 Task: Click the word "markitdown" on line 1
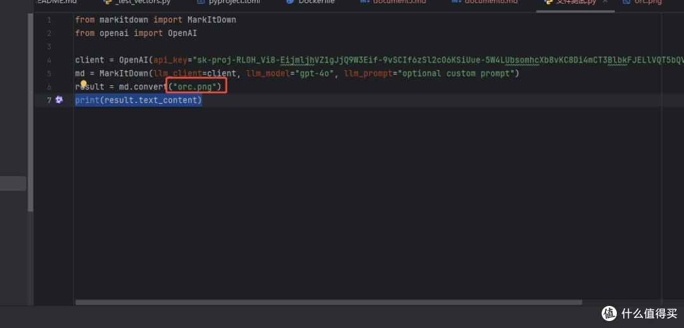tap(124, 20)
